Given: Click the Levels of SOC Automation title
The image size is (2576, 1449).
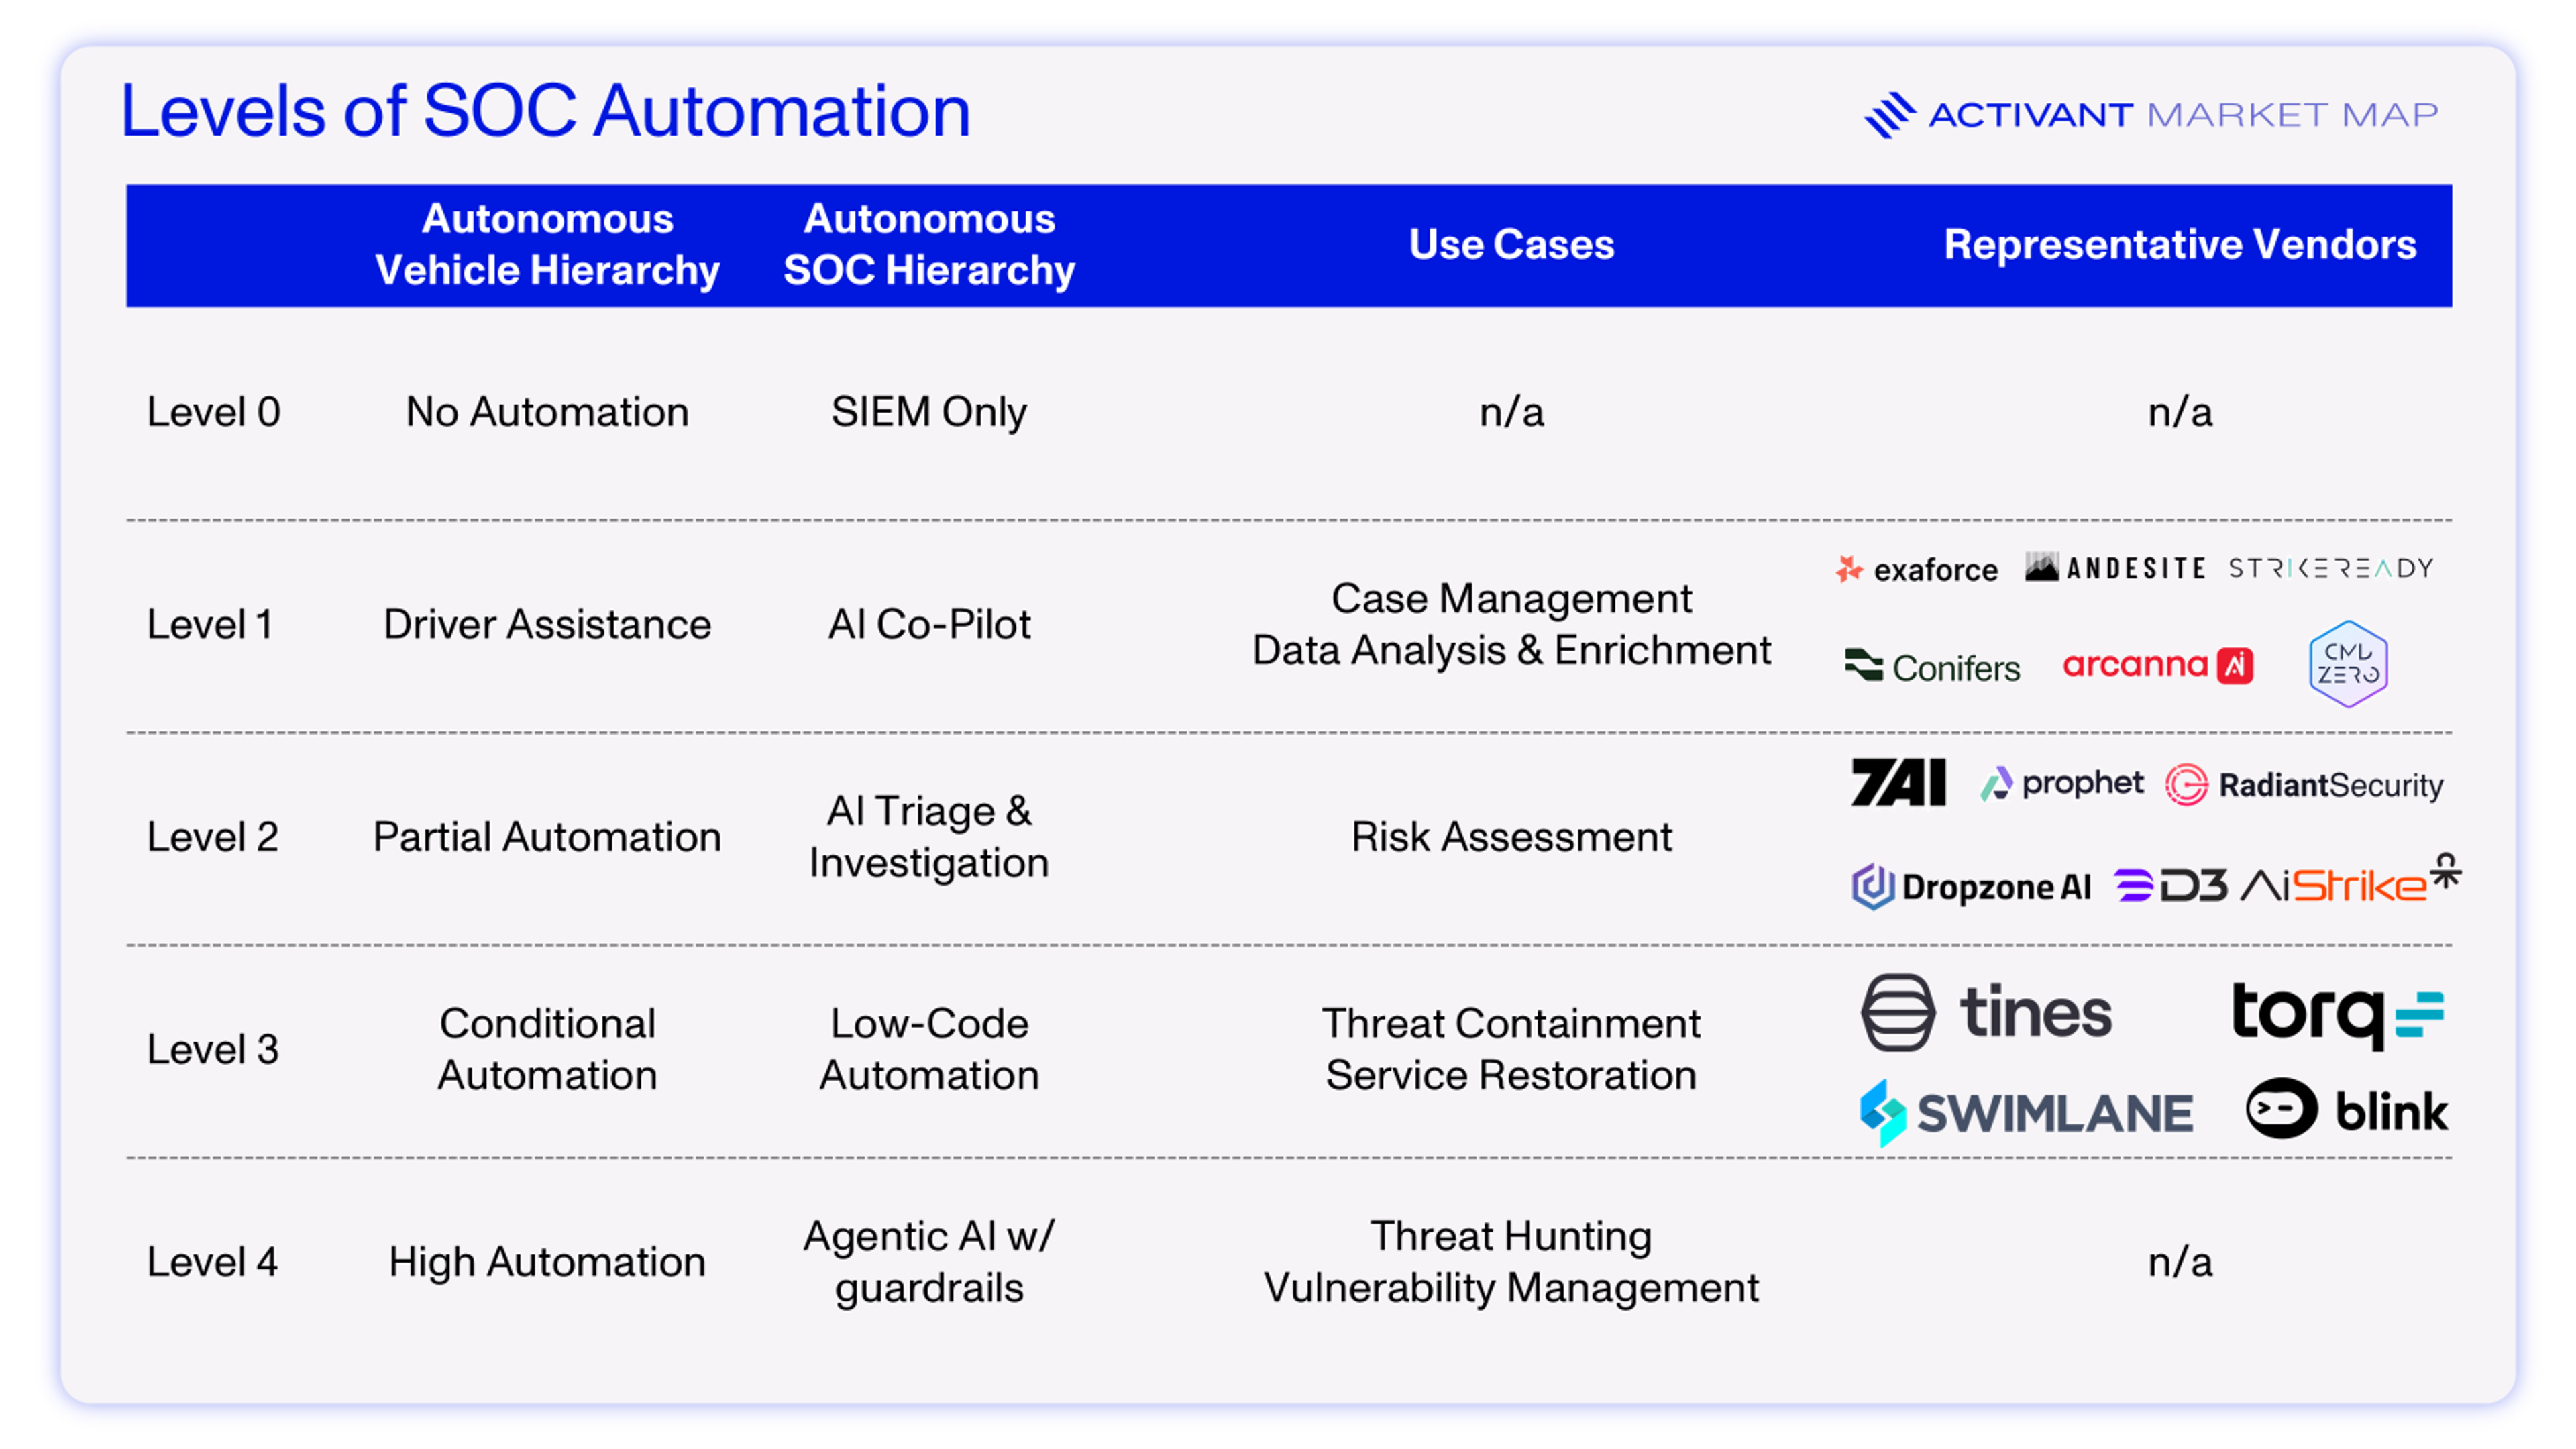Looking at the screenshot, I should [545, 110].
